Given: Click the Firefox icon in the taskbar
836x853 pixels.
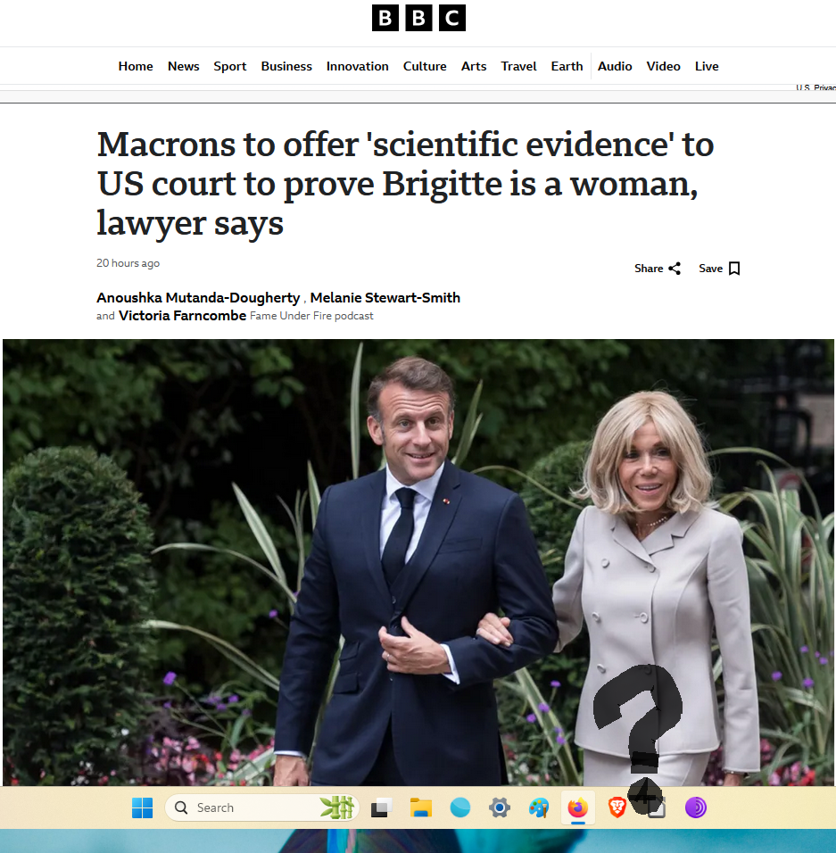Looking at the screenshot, I should [x=577, y=807].
